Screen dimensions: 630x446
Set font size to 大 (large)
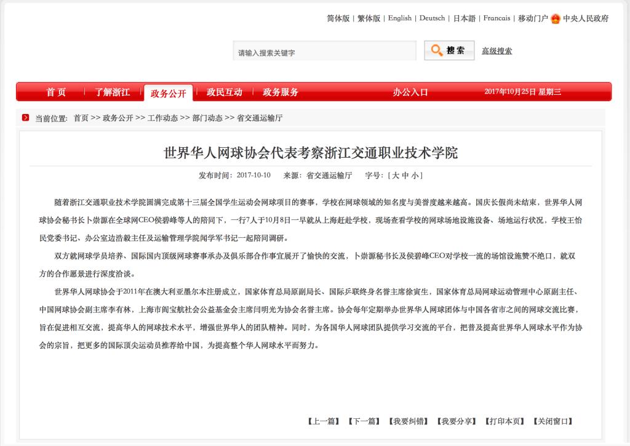click(x=395, y=176)
